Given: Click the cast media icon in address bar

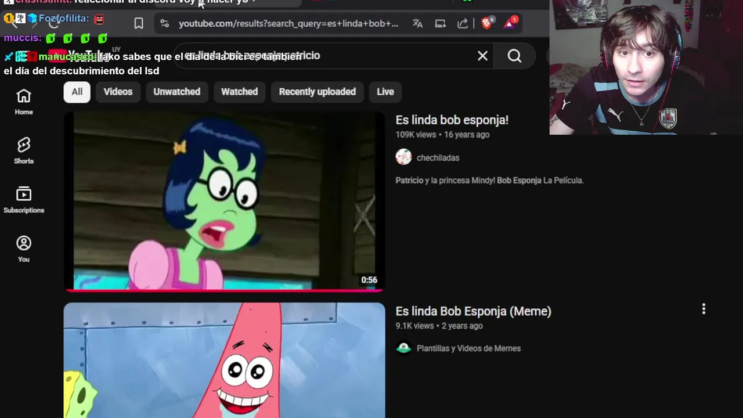Looking at the screenshot, I should pos(440,23).
